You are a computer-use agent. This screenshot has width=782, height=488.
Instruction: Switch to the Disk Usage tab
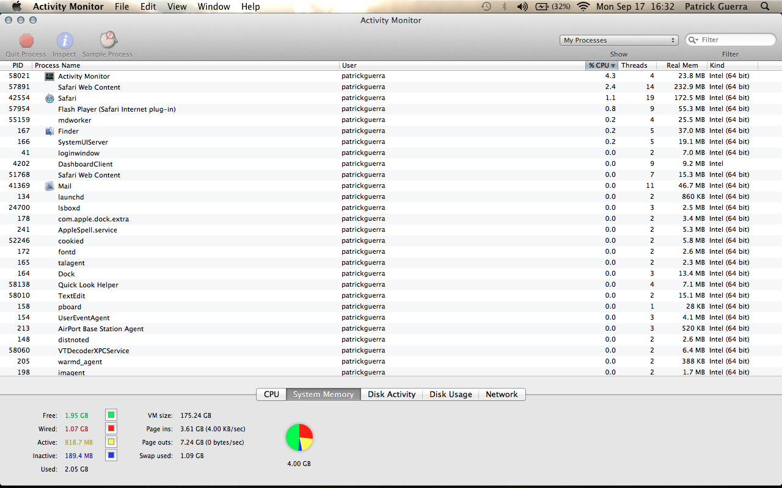pyautogui.click(x=451, y=394)
